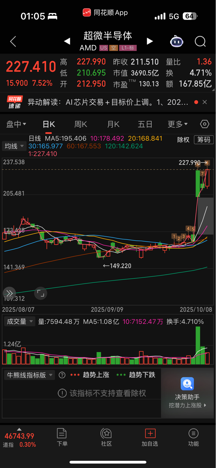
Task: Tap the 筹码 chip distribution button
Action: [x=204, y=140]
